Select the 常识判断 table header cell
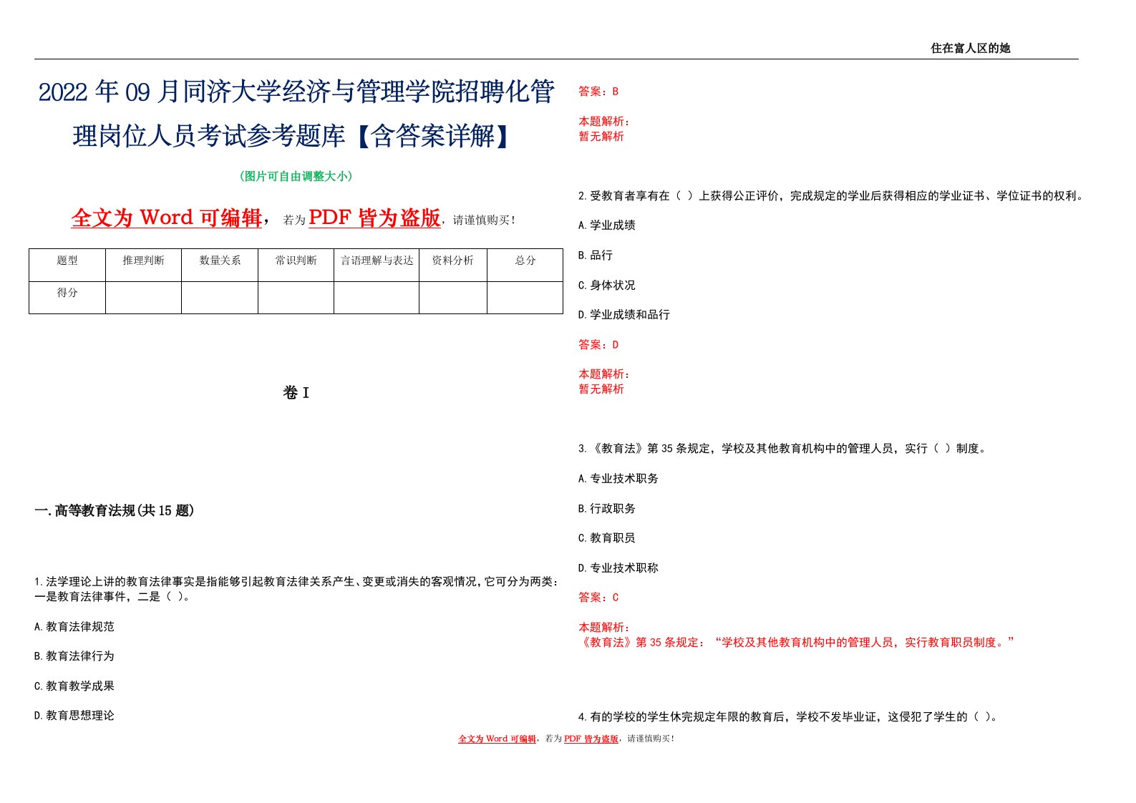This screenshot has width=1136, height=803. [x=296, y=265]
